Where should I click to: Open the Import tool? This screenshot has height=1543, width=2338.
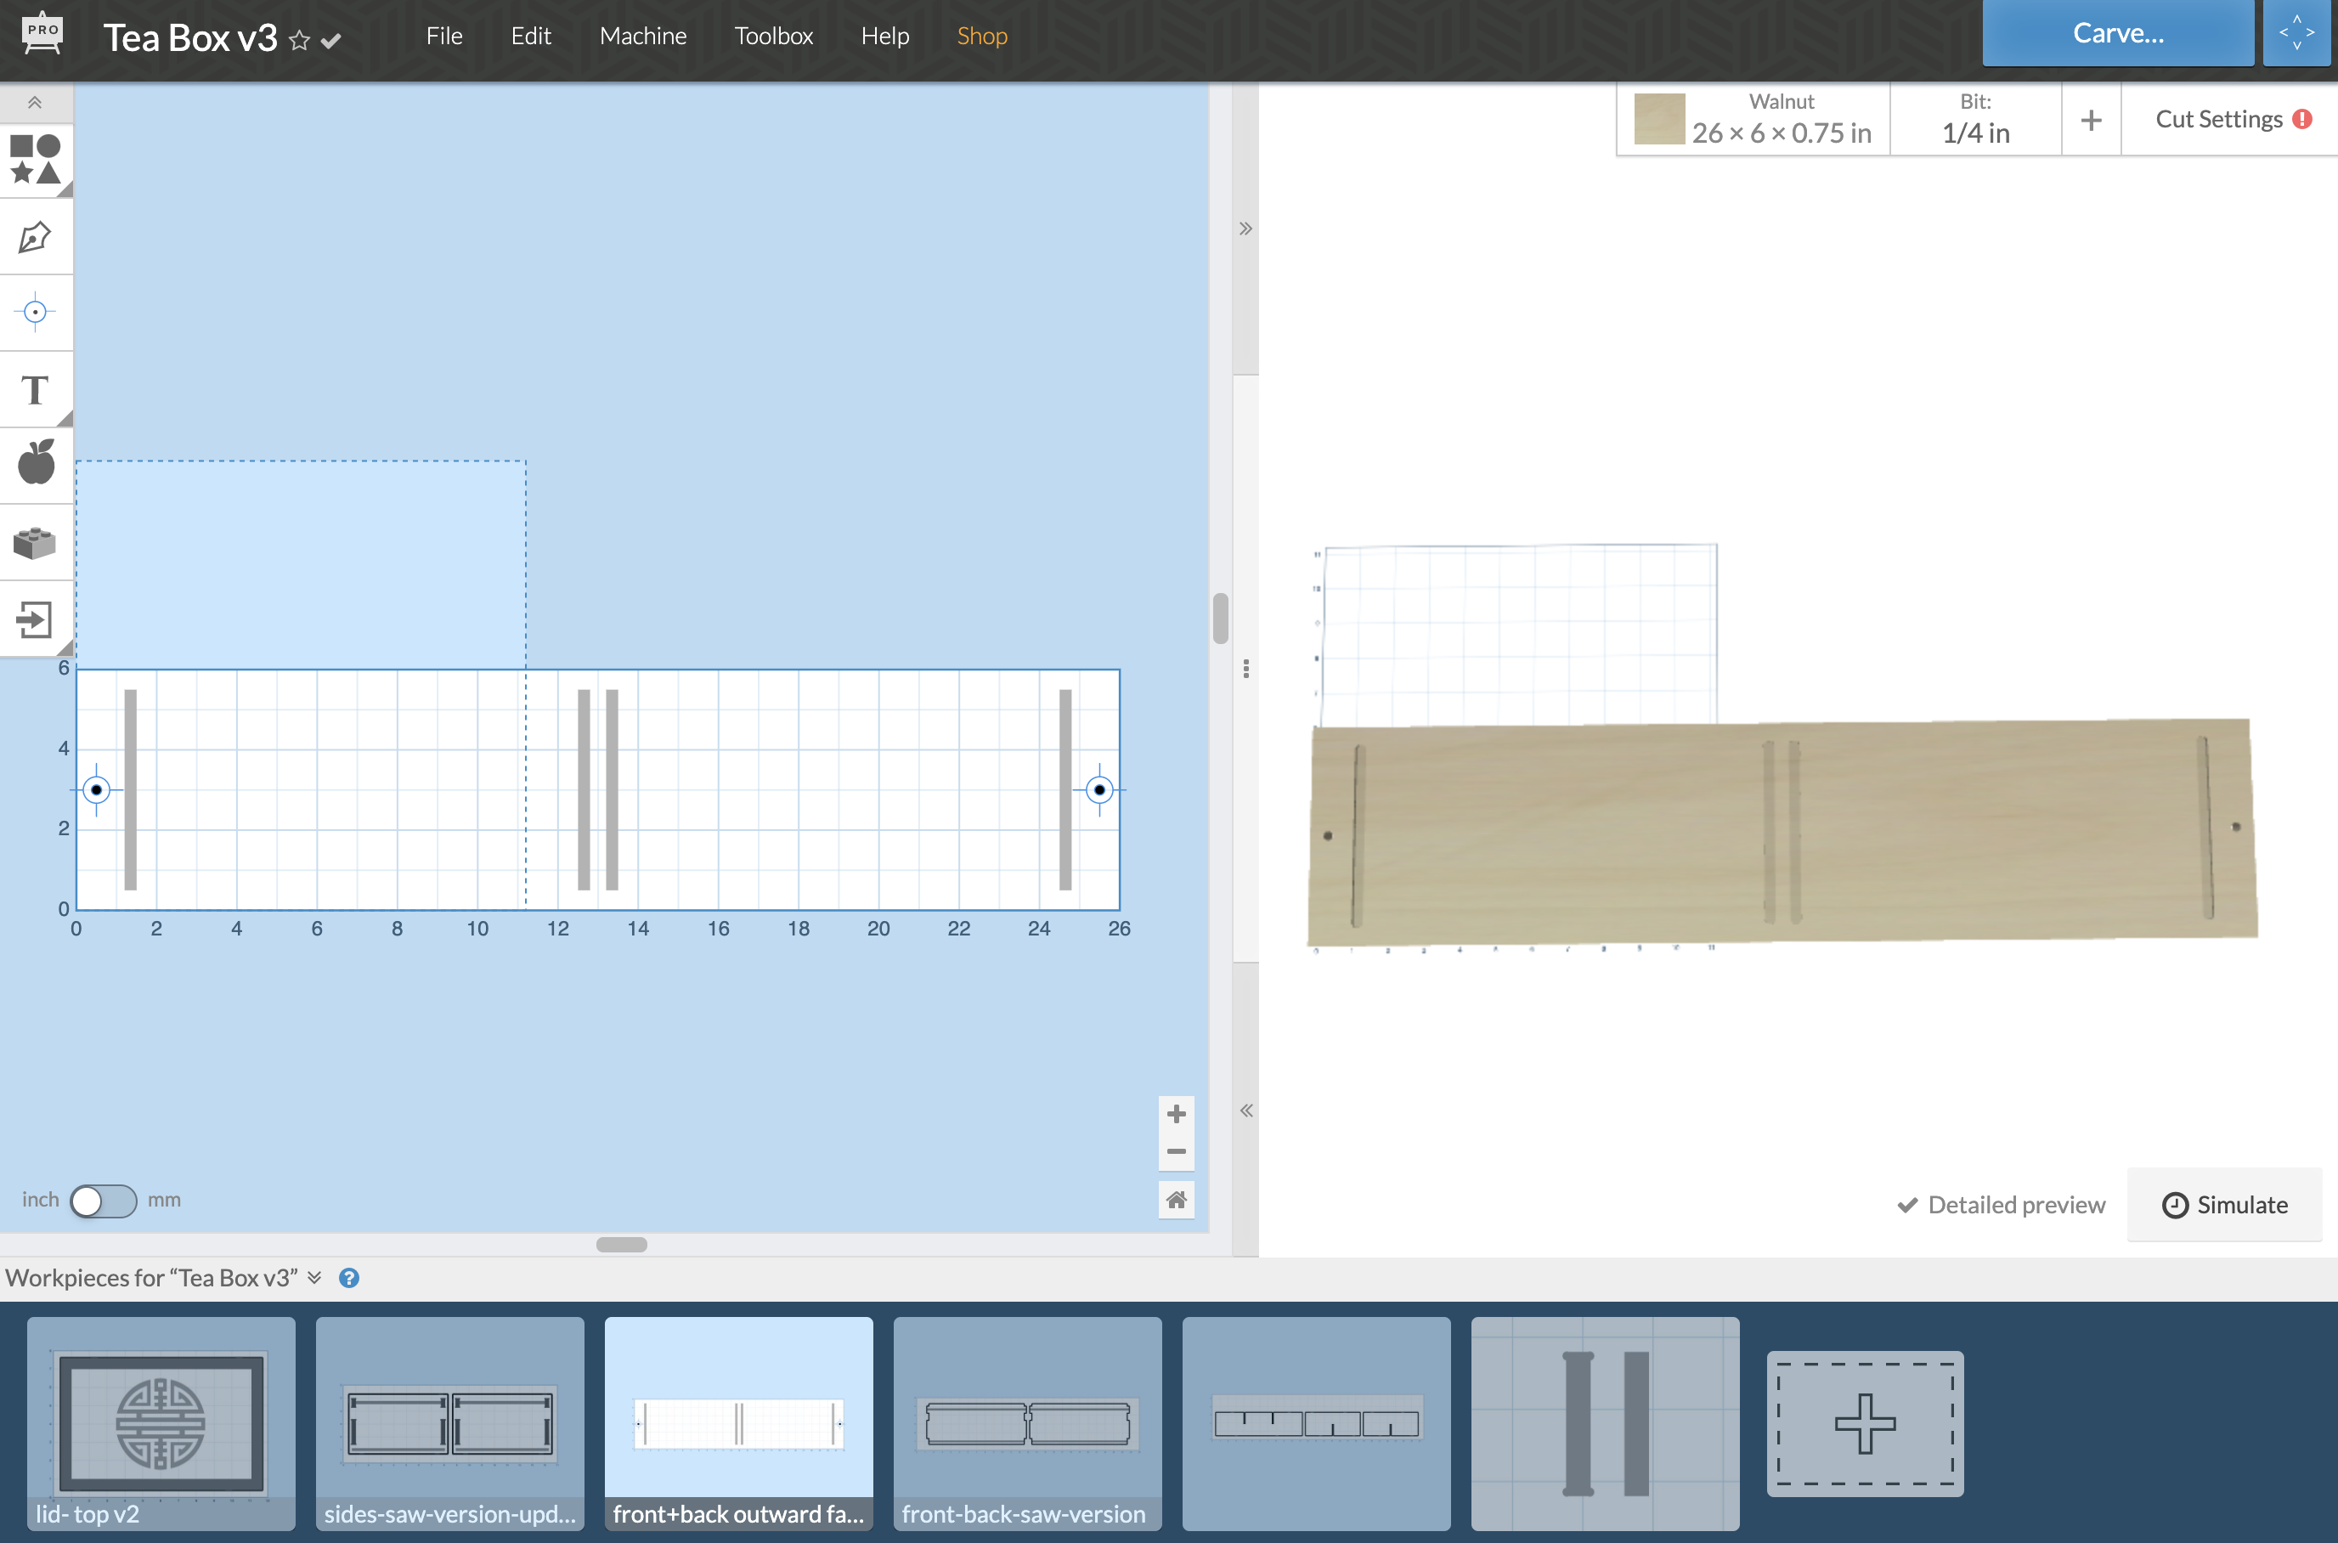tap(36, 619)
